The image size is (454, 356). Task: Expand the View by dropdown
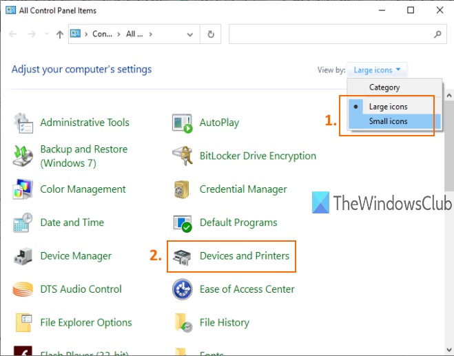pos(378,70)
